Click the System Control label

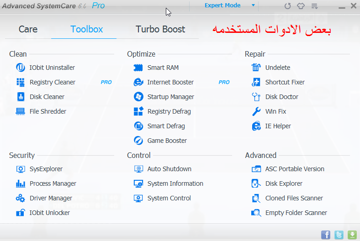(169, 199)
